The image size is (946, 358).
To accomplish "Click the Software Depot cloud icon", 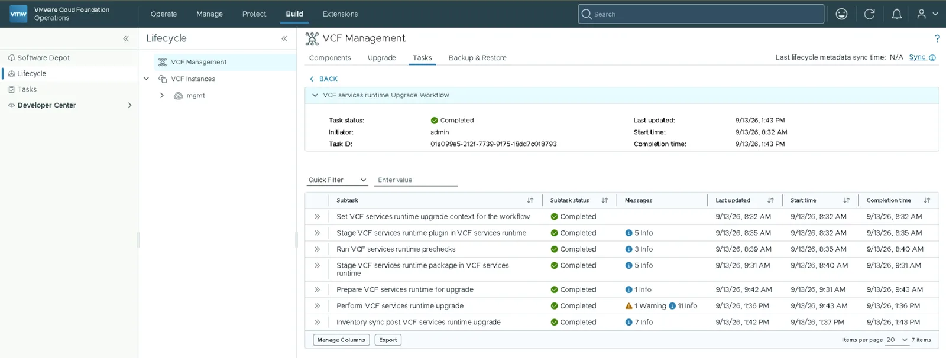I will tap(11, 58).
